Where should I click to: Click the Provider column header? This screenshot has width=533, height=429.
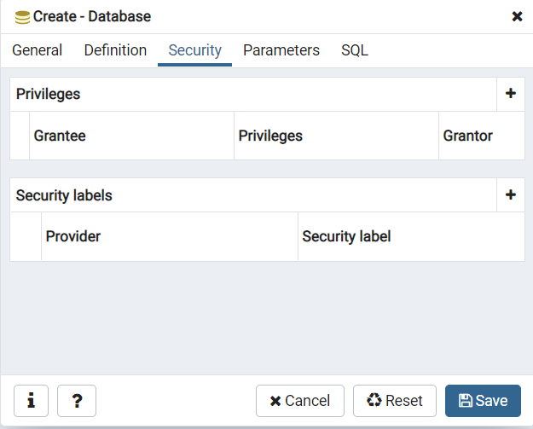[170, 236]
